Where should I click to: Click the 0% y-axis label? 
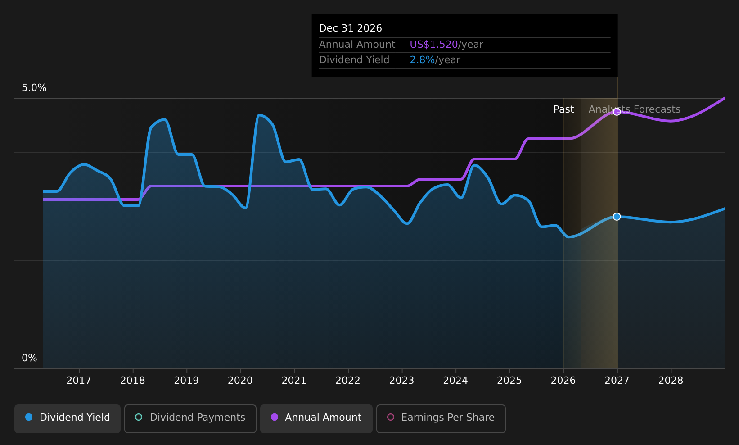(30, 358)
